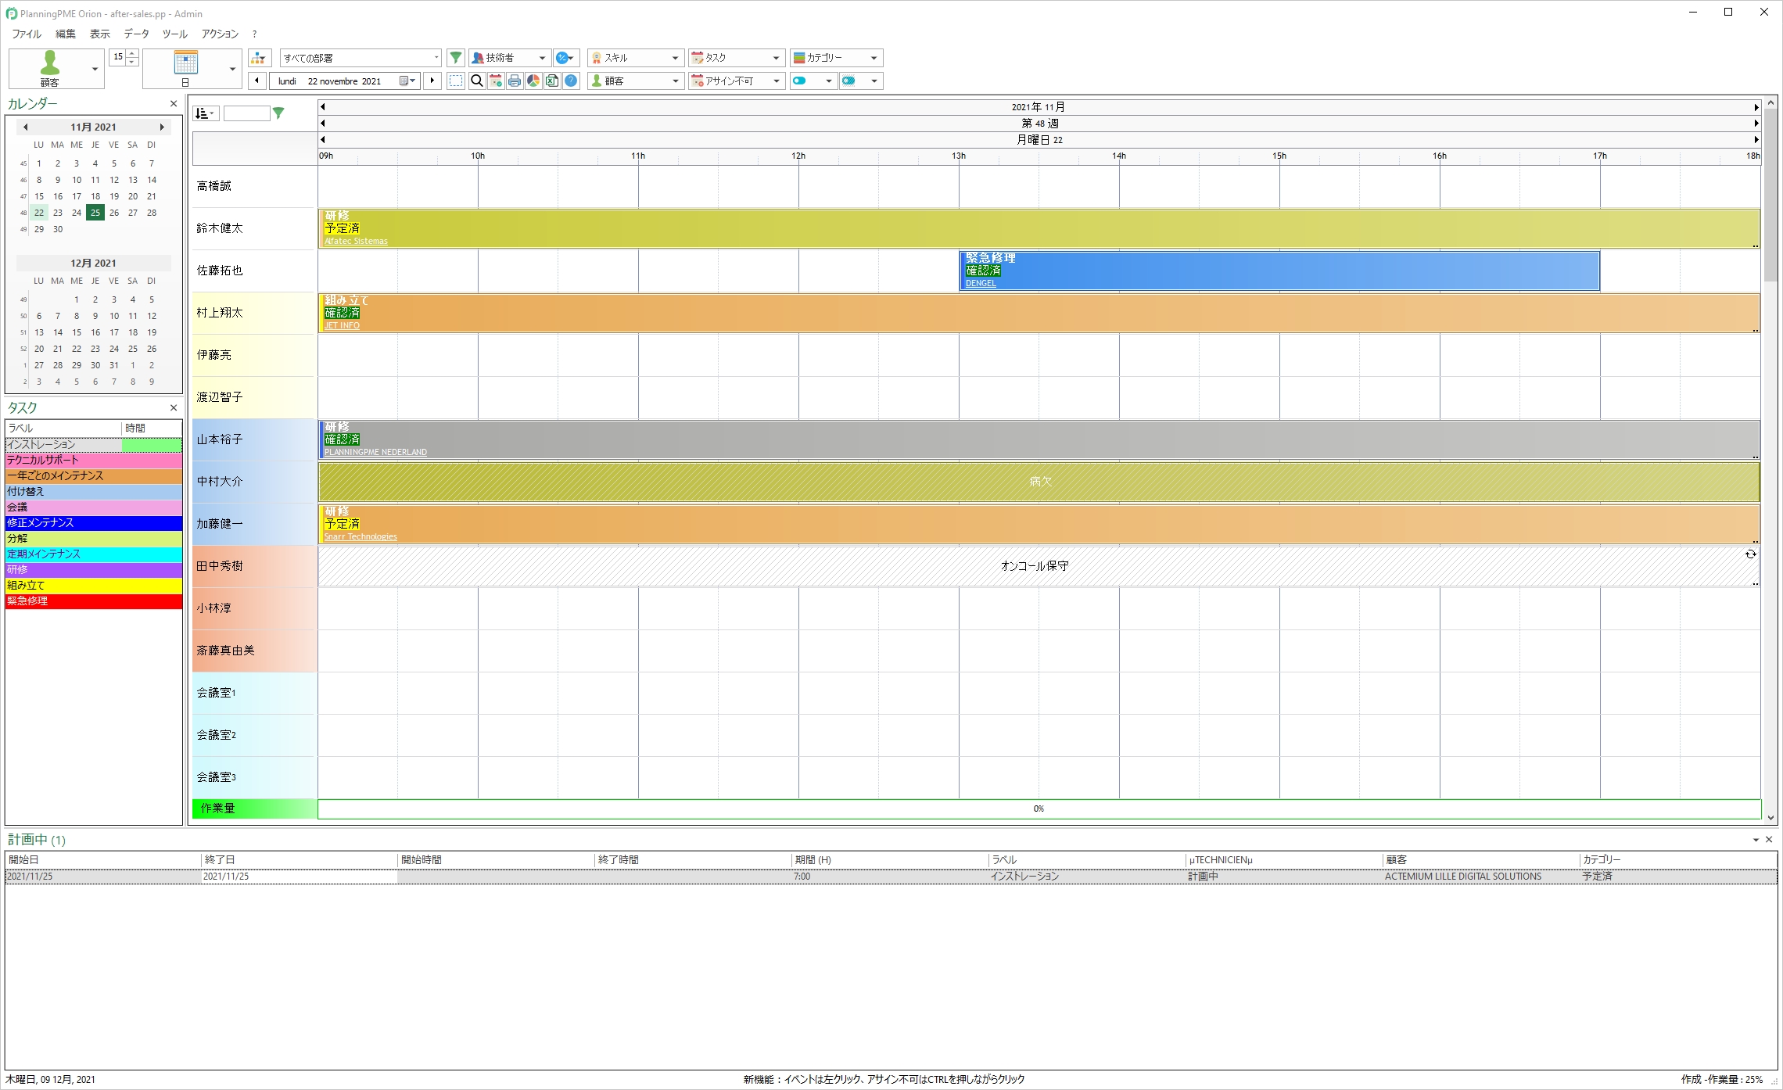This screenshot has width=1783, height=1090.
Task: Click the green filter funnel in toolbar
Action: [x=455, y=58]
